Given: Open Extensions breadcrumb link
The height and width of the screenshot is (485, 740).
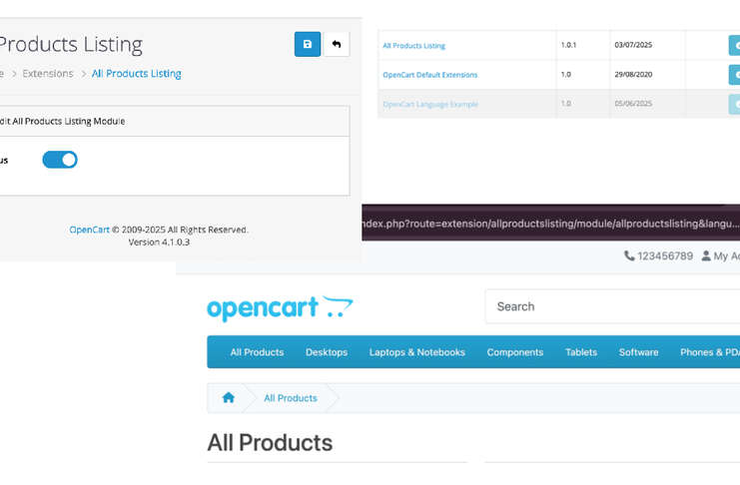Looking at the screenshot, I should pyautogui.click(x=48, y=74).
